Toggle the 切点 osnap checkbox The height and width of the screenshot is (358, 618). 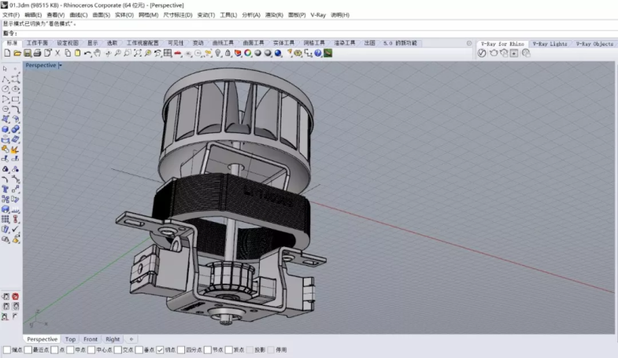coord(160,350)
